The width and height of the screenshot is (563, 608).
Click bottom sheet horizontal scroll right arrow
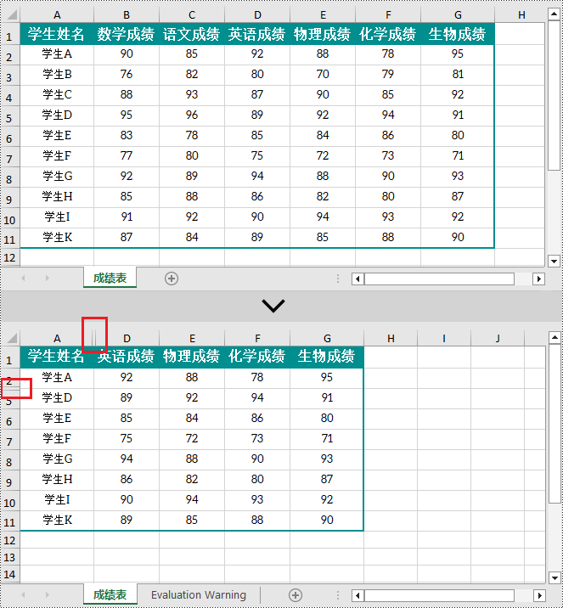(x=538, y=595)
